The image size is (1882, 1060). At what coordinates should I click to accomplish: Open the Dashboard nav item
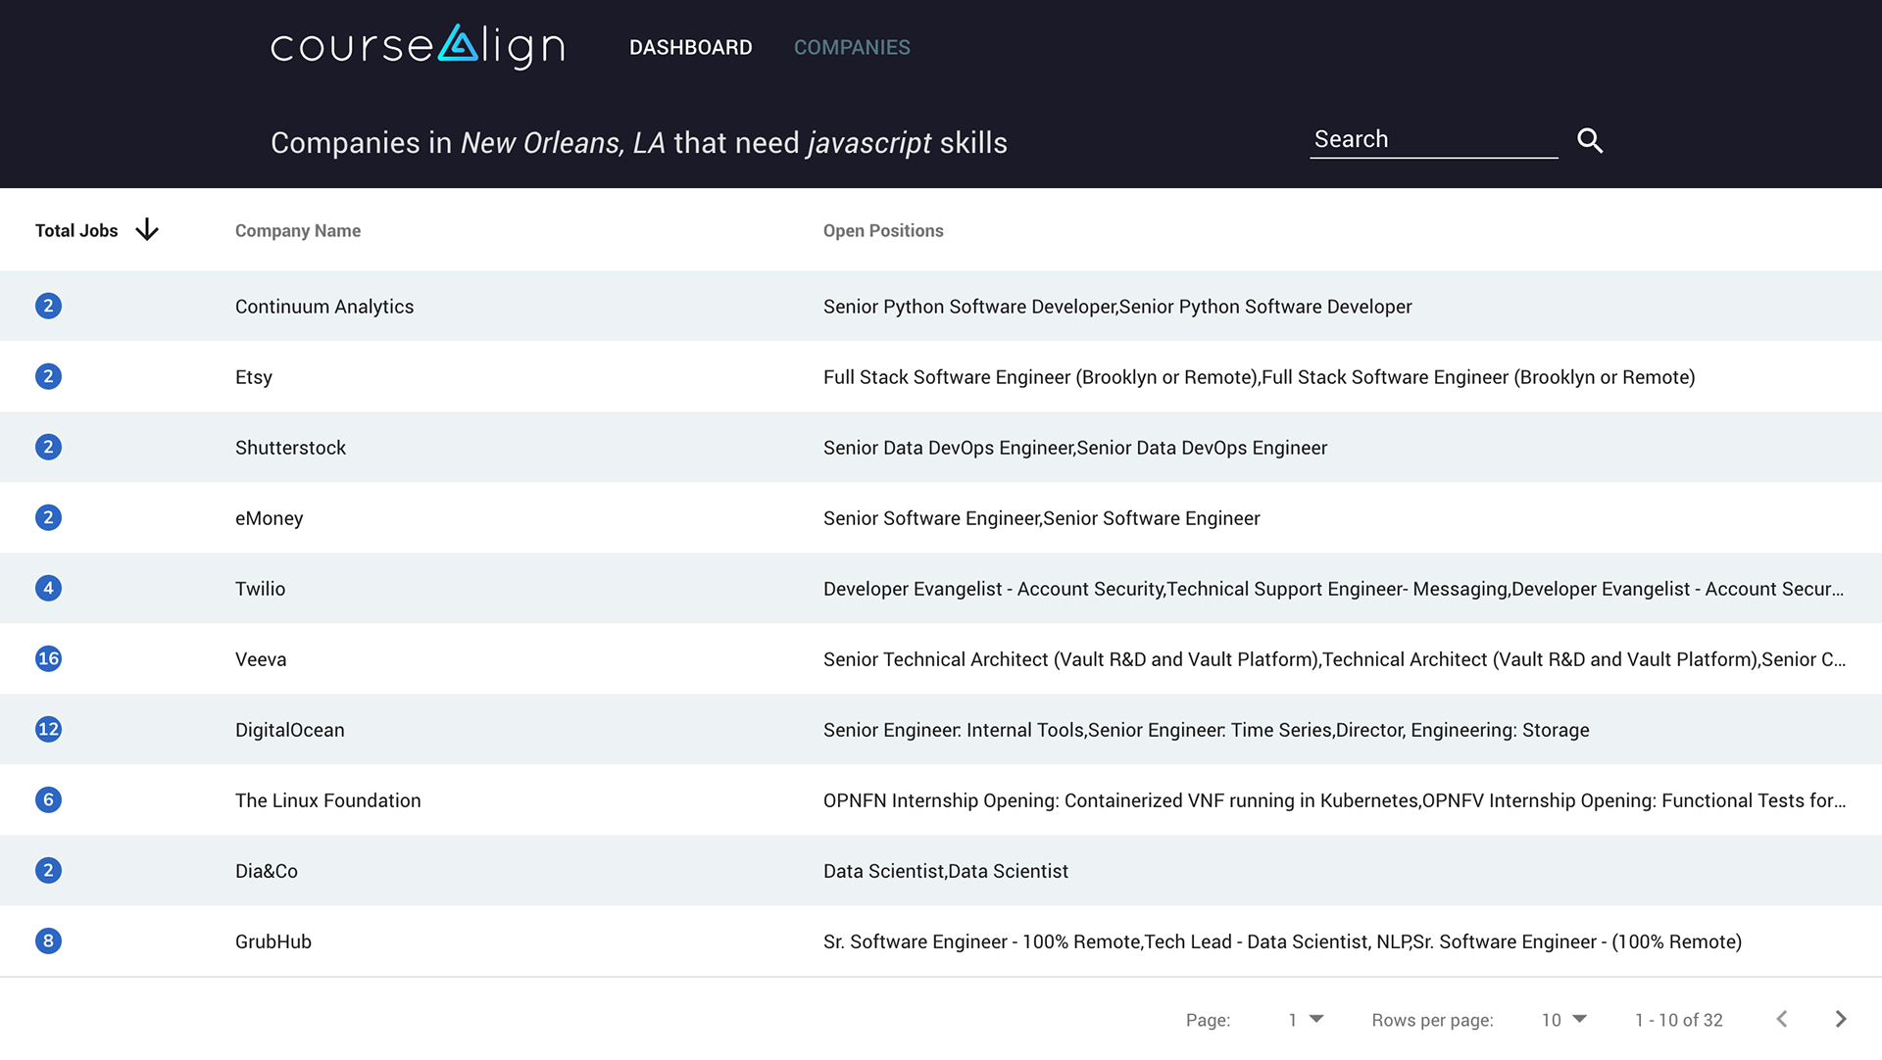(691, 47)
